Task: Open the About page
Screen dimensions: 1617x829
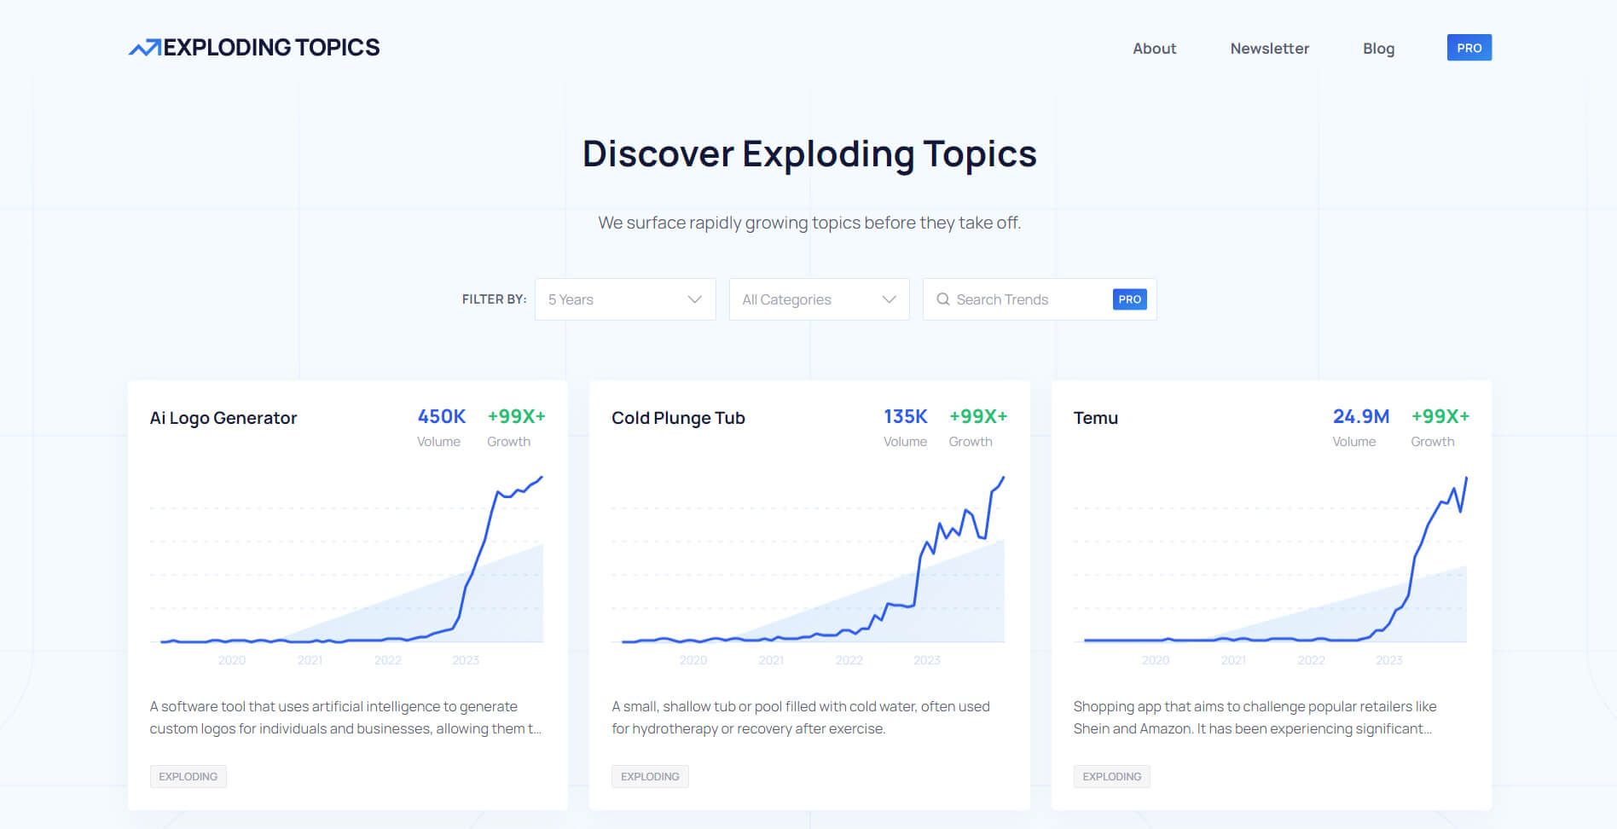Action: [1154, 49]
